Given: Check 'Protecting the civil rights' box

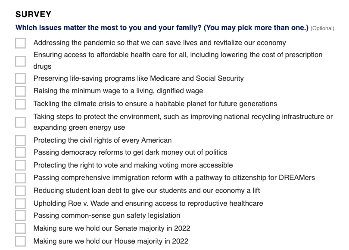Looking at the screenshot, I should click(x=20, y=140).
